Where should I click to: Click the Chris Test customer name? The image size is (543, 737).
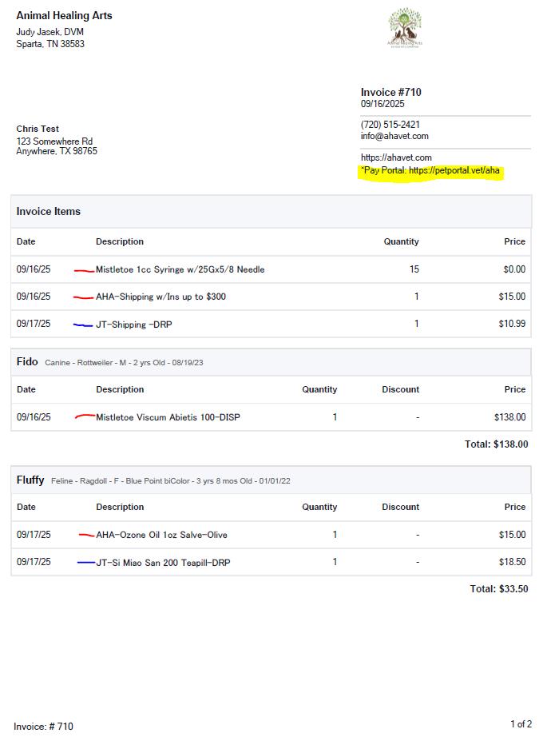tap(38, 129)
